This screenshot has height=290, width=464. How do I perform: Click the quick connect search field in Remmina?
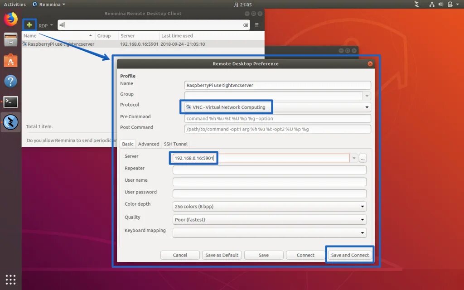click(x=154, y=25)
